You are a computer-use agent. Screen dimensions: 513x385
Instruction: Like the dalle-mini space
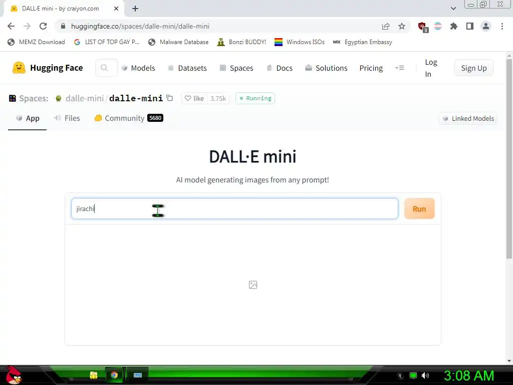click(194, 98)
